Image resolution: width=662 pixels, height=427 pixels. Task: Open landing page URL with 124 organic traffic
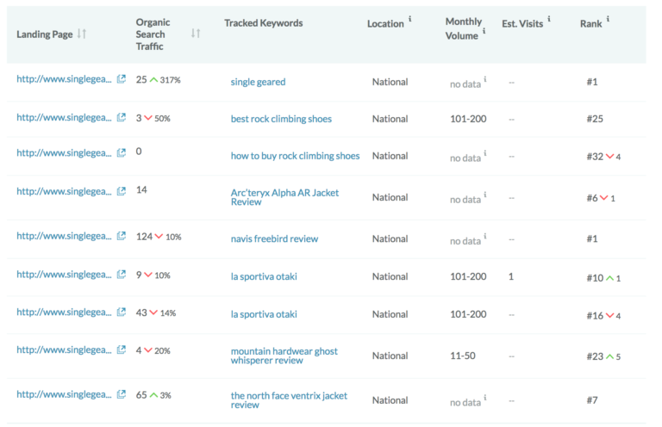(x=64, y=236)
